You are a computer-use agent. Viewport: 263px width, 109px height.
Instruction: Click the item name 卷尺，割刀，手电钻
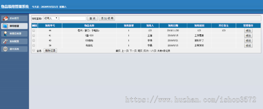pos(89,31)
